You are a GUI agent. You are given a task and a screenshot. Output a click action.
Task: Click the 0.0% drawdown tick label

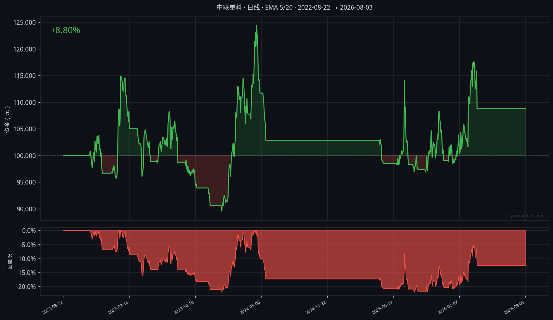point(29,231)
